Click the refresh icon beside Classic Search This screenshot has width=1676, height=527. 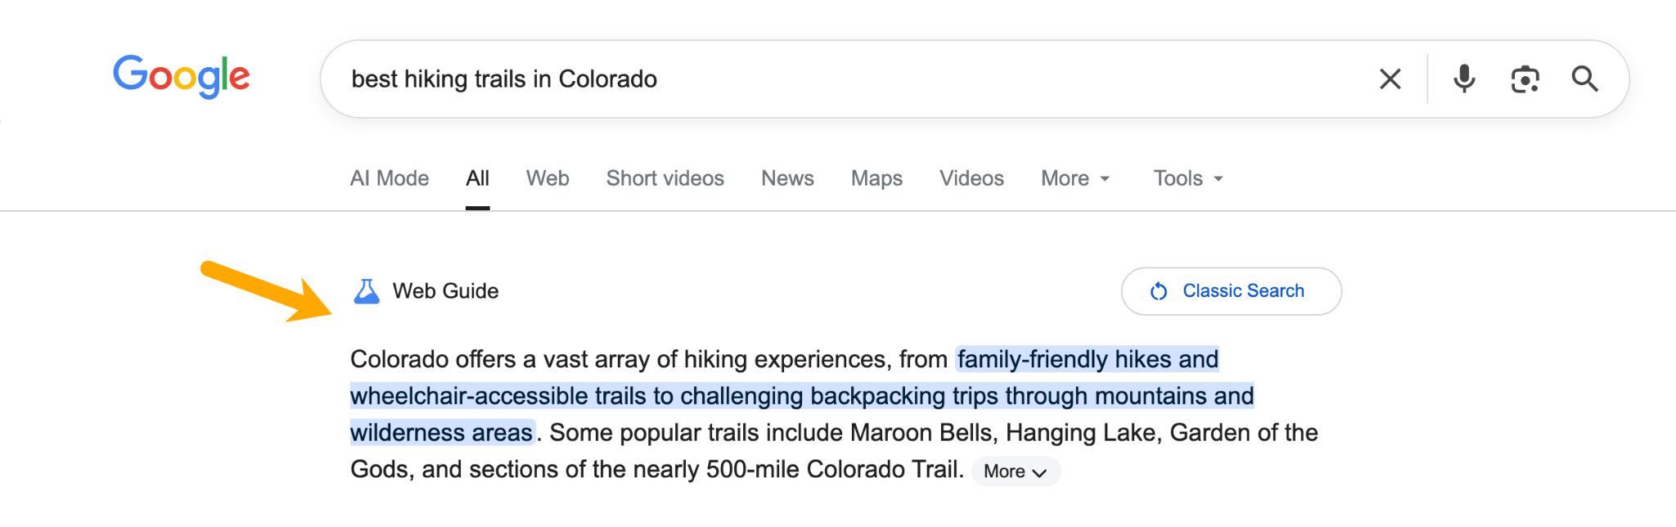[1159, 291]
